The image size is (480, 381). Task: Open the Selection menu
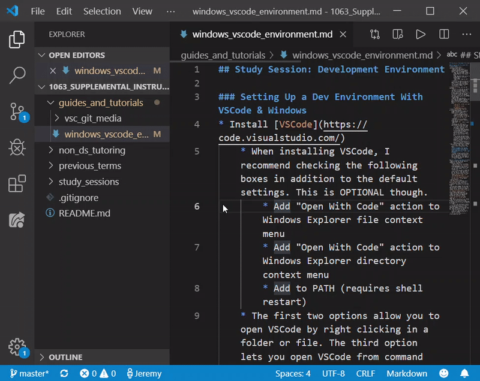[x=102, y=11]
